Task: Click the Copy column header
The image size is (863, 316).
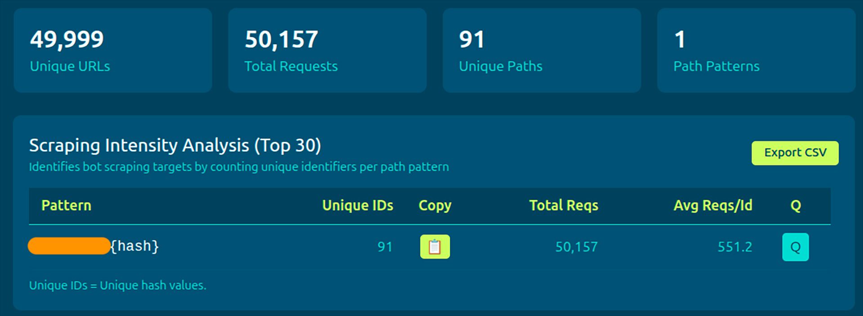Action: point(435,205)
